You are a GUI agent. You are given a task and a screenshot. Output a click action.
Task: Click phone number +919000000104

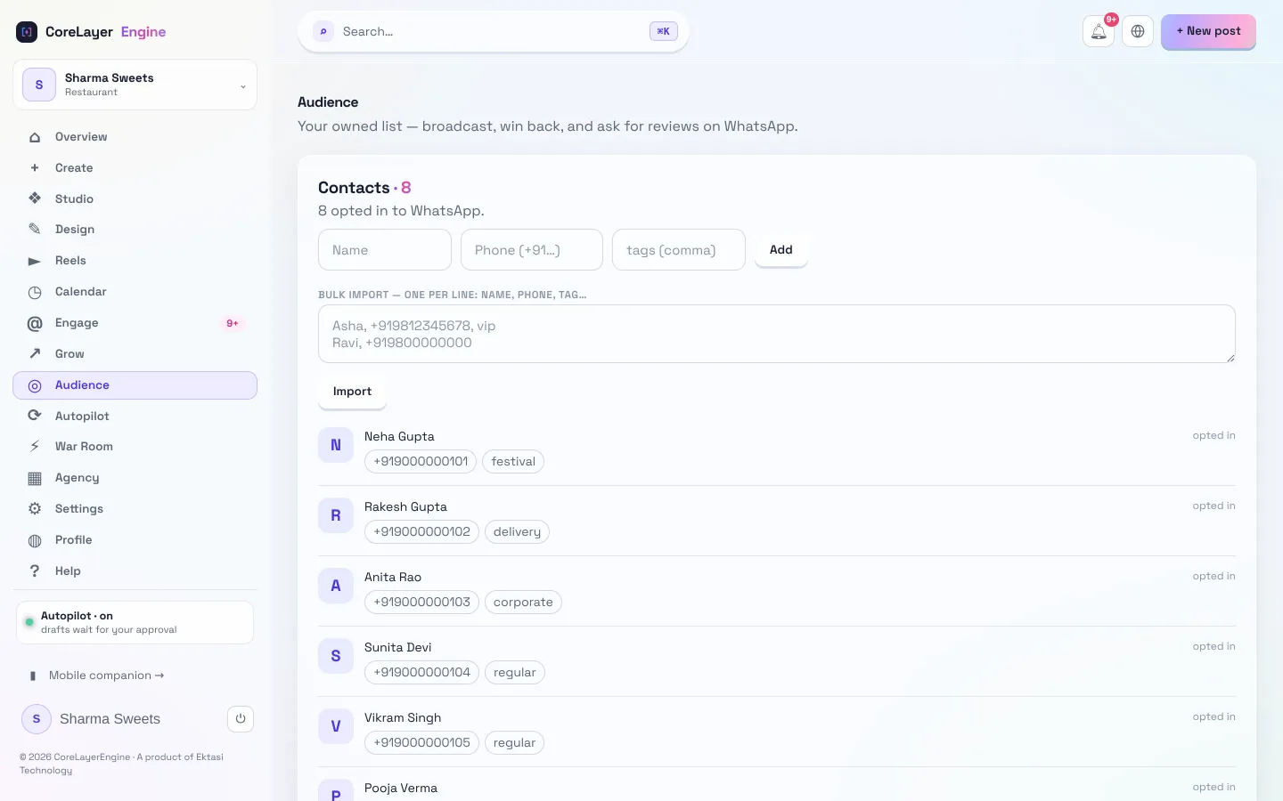(x=422, y=673)
